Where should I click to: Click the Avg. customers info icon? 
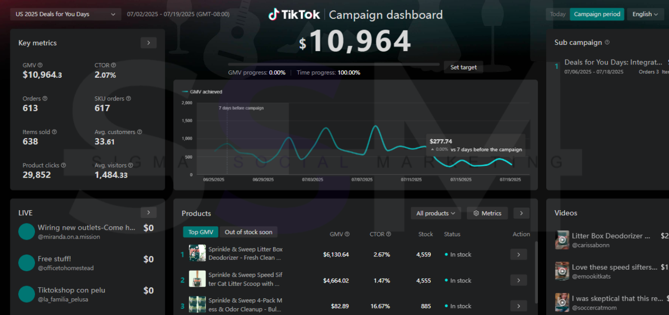click(x=140, y=132)
